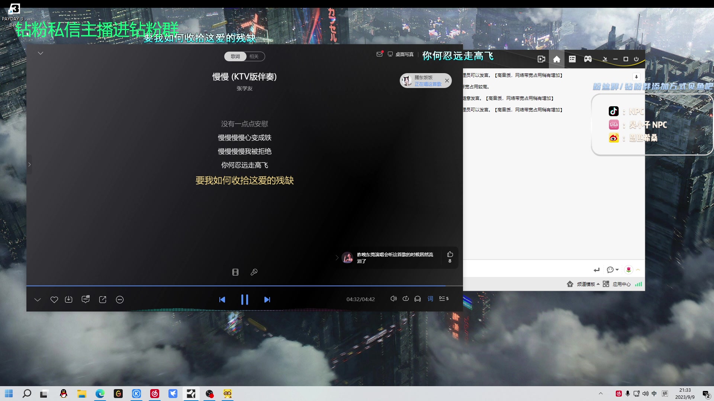Toggle desktop lyrics with 词 button
The height and width of the screenshot is (401, 714).
coord(430,299)
